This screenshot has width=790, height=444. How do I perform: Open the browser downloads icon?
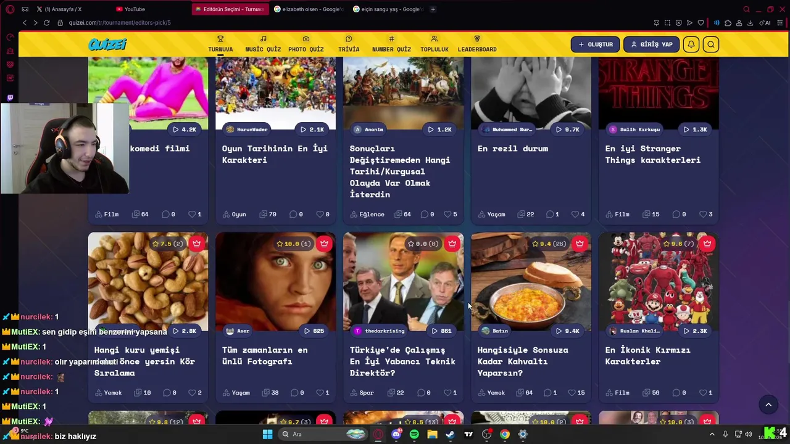pos(750,23)
